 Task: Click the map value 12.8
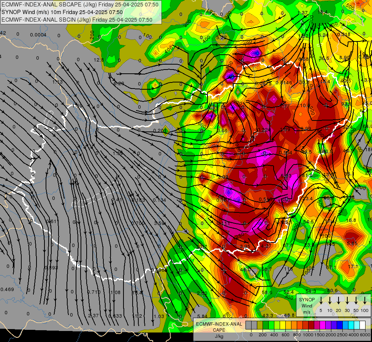click(98, 60)
